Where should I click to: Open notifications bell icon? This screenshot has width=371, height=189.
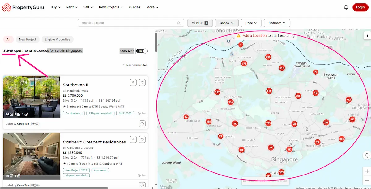coord(346,7)
